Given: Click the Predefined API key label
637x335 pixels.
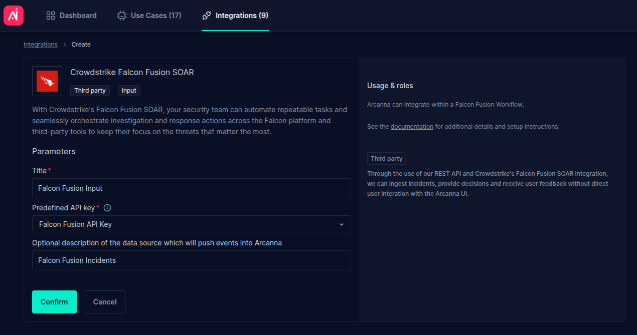Looking at the screenshot, I should (x=64, y=208).
